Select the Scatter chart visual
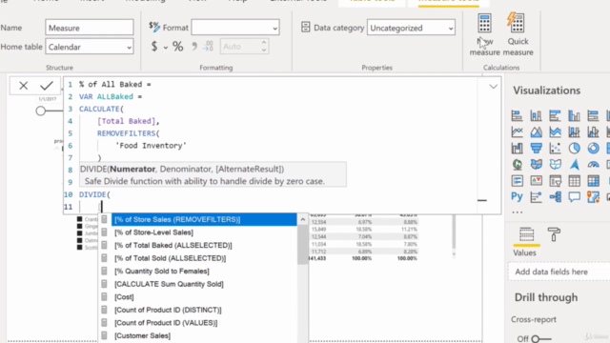The width and height of the screenshot is (610, 343). click(x=555, y=149)
